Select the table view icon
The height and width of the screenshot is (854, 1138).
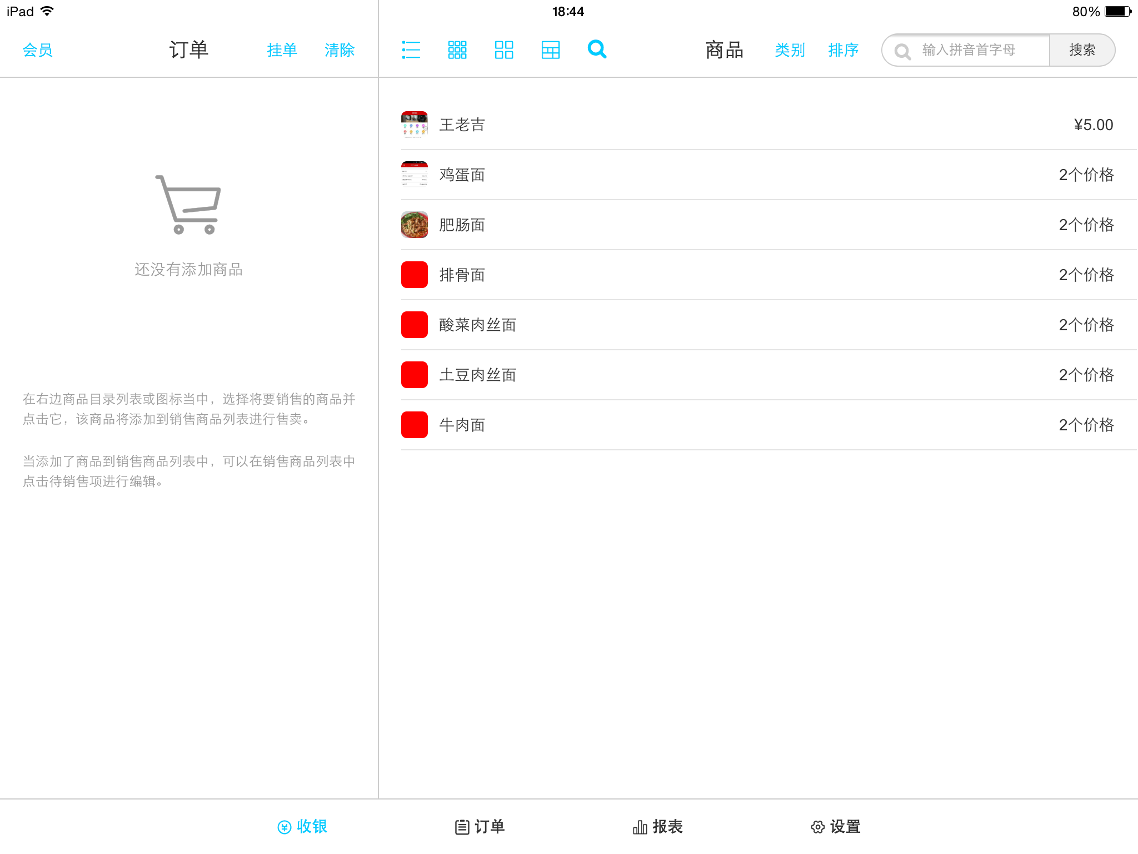tap(550, 50)
